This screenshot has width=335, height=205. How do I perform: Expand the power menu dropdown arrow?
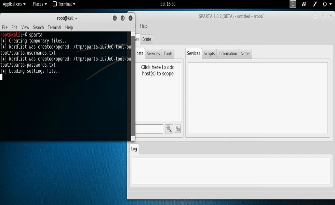coord(331,4)
